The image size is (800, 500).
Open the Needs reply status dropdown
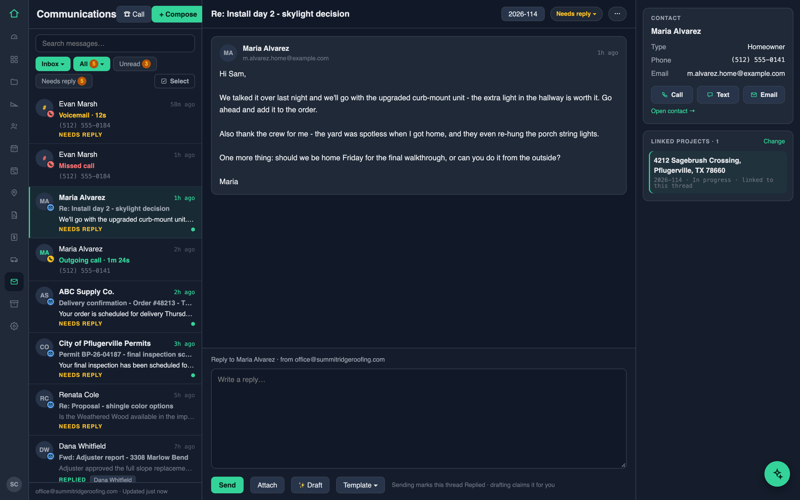click(576, 14)
